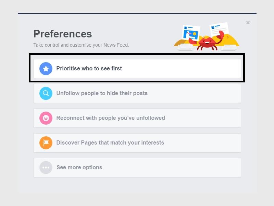Screen dimensions: 274x206
Task: Click the bird news card illustration
Action: point(191,33)
